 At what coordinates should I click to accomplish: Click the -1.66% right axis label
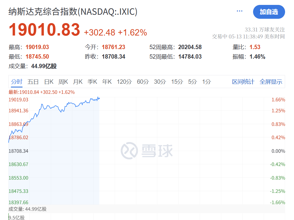pyautogui.click(x=278, y=202)
